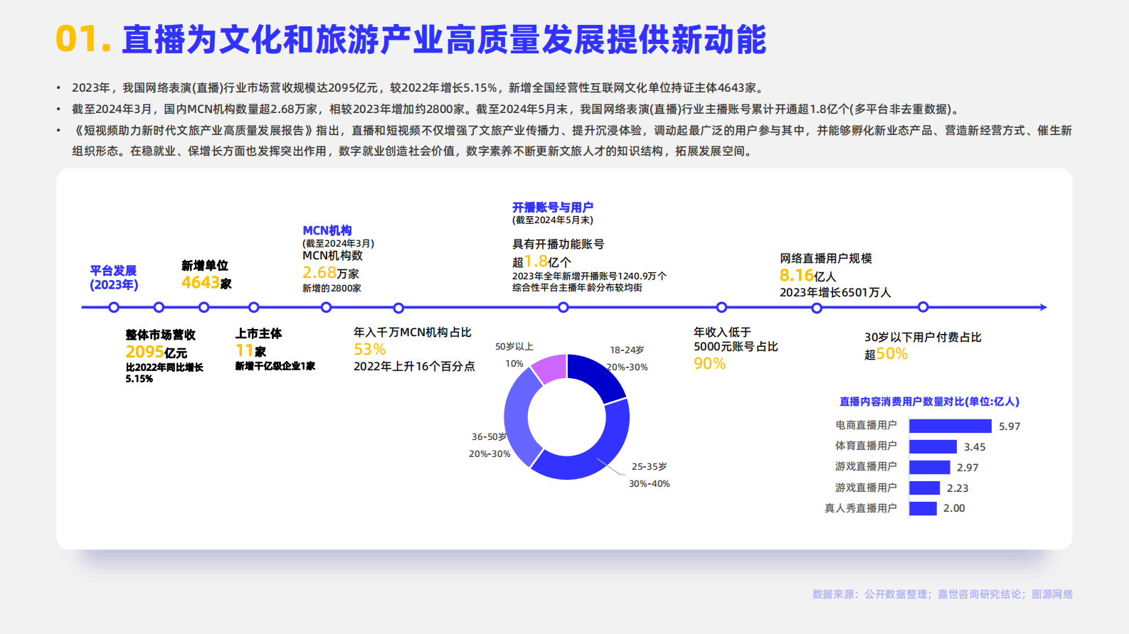Select the text 2023年增长6501万人
The image size is (1129, 634).
click(x=835, y=293)
